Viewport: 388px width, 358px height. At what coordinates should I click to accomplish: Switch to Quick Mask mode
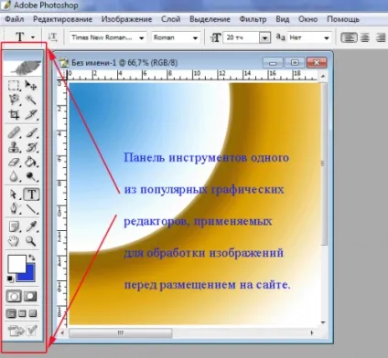coord(30,296)
